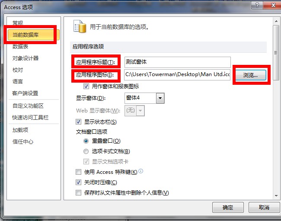Click the 应用程序标题 text field
Screen dimensions: 281x221
coord(177,62)
